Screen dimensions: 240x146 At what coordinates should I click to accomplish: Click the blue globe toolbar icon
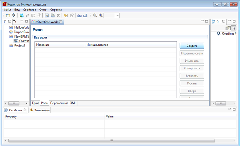tap(22, 16)
